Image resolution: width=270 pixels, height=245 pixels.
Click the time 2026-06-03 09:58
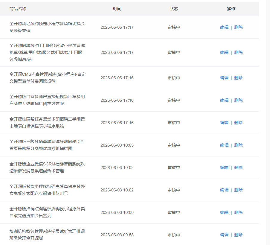click(117, 235)
